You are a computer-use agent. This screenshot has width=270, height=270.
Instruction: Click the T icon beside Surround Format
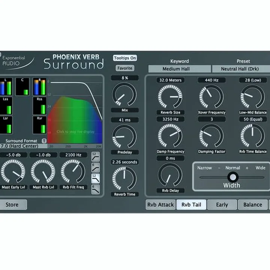(44, 141)
